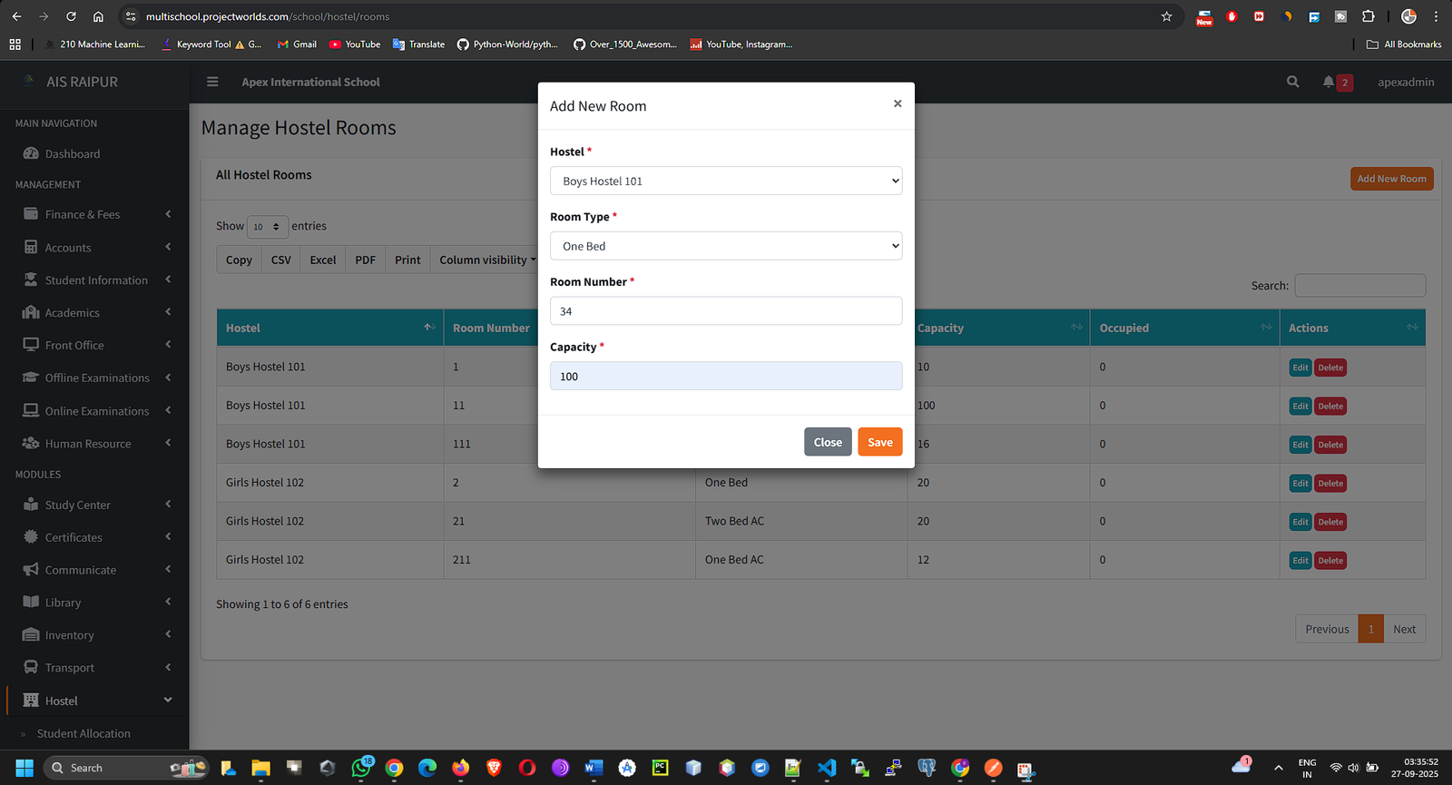Open the Gmail bookmark
This screenshot has width=1452, height=785.
tap(297, 44)
